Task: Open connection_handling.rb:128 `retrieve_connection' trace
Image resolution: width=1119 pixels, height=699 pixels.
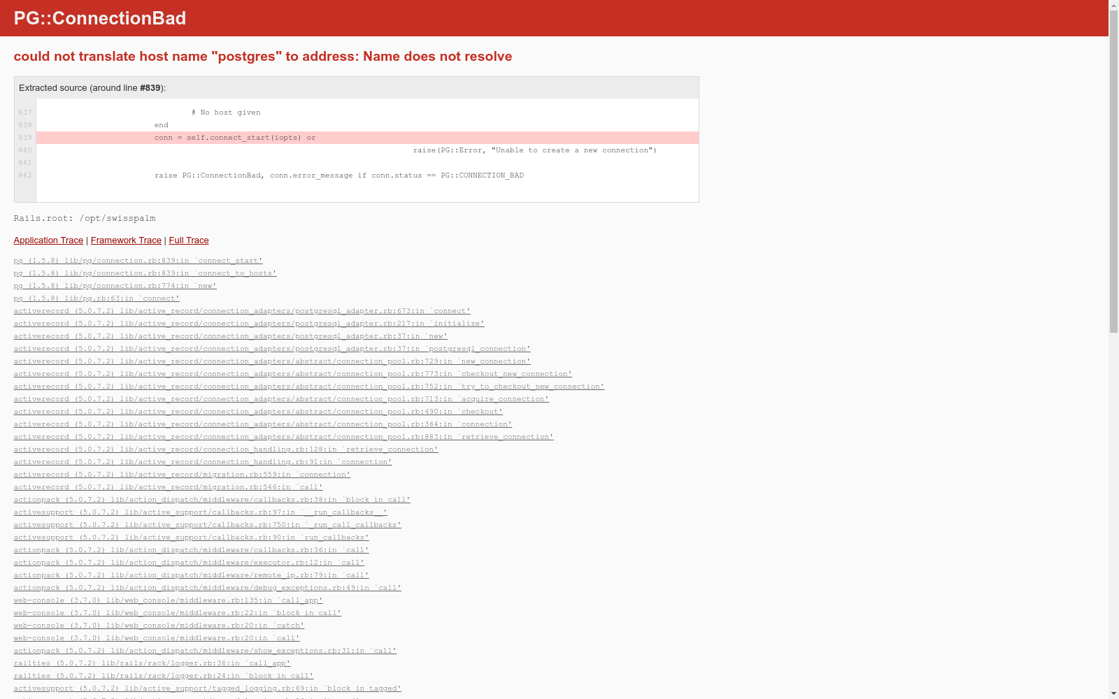Action: (x=226, y=449)
